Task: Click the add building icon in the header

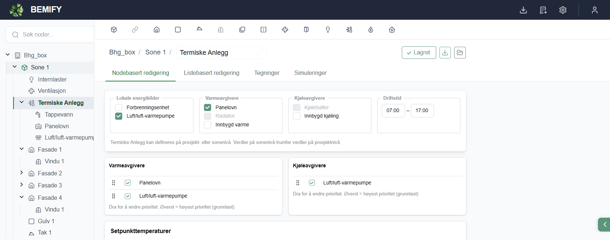Action: point(543,10)
